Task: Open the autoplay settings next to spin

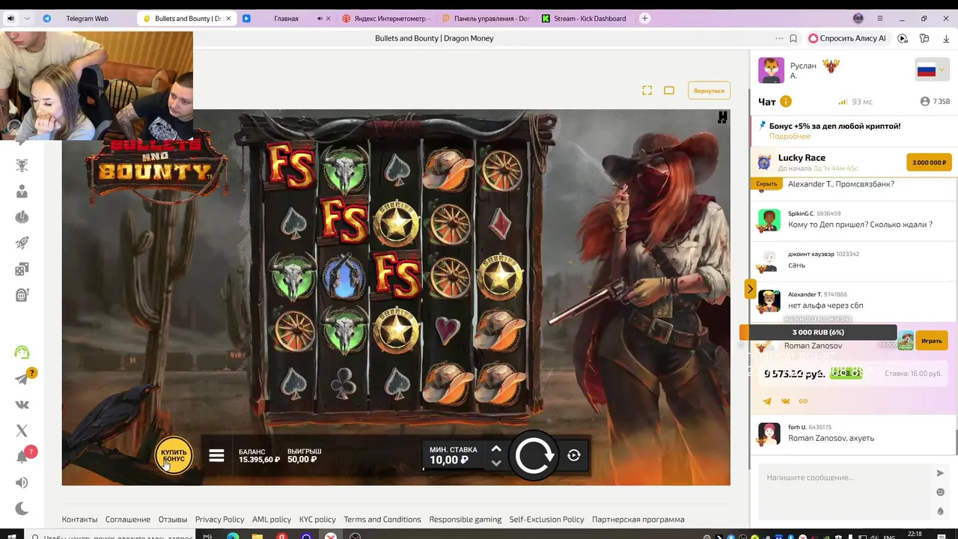Action: click(574, 455)
